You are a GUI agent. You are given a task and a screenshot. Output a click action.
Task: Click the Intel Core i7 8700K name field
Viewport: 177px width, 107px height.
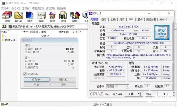tap(128, 26)
